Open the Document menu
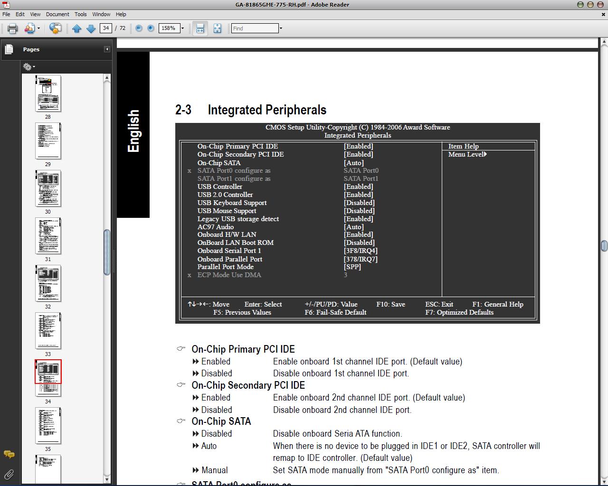Viewport: 608px width, 486px height. tap(57, 14)
